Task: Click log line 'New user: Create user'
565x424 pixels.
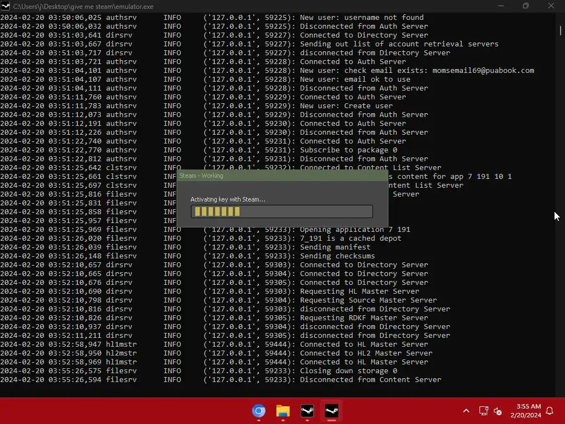Action: (x=347, y=106)
